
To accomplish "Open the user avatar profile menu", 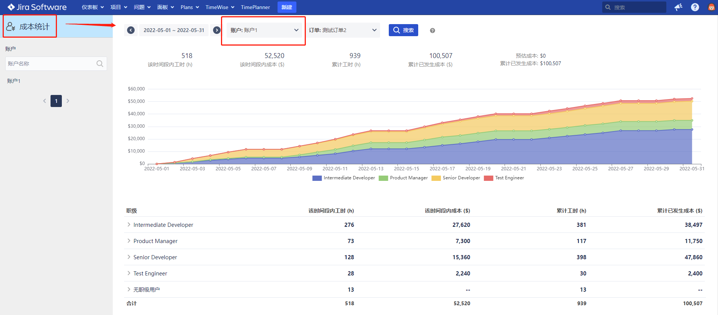I will point(711,7).
